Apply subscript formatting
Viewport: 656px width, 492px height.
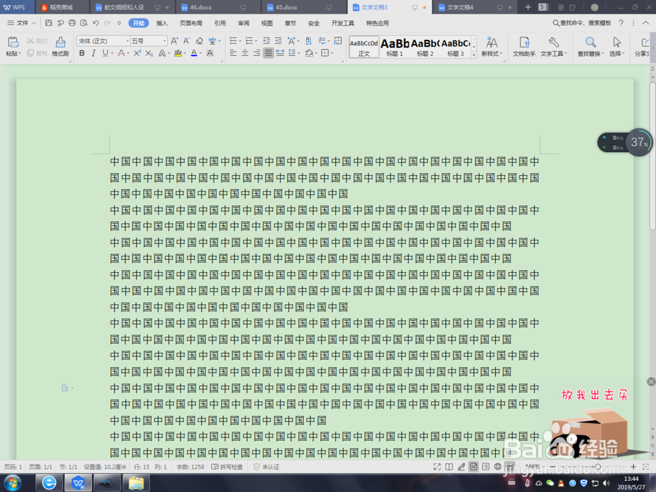click(149, 53)
